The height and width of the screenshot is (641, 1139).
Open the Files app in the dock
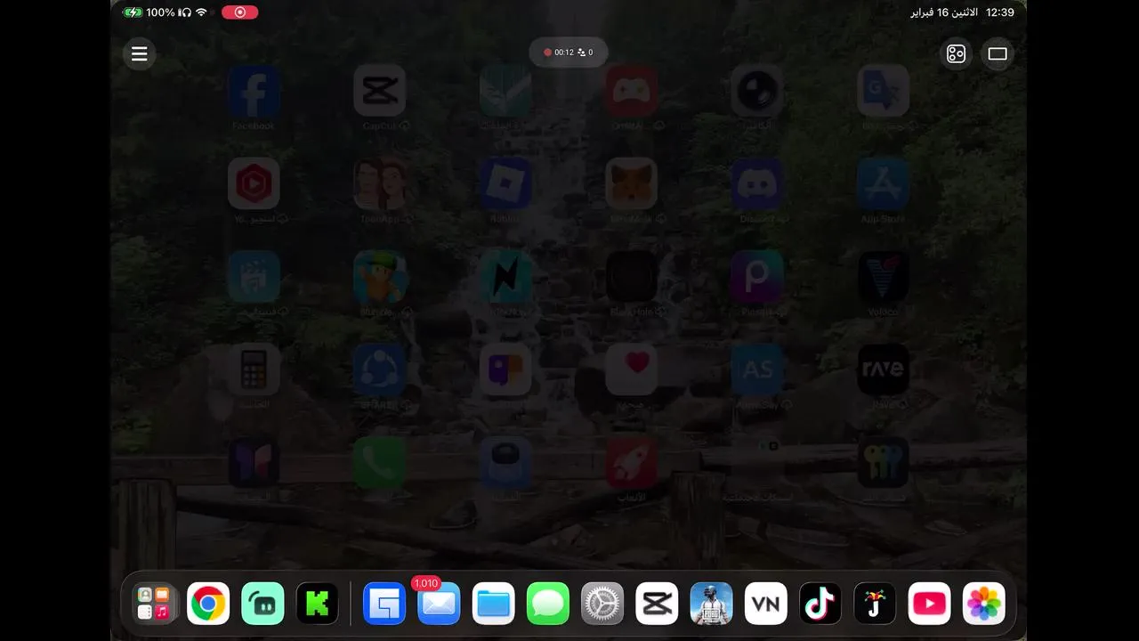pyautogui.click(x=494, y=604)
